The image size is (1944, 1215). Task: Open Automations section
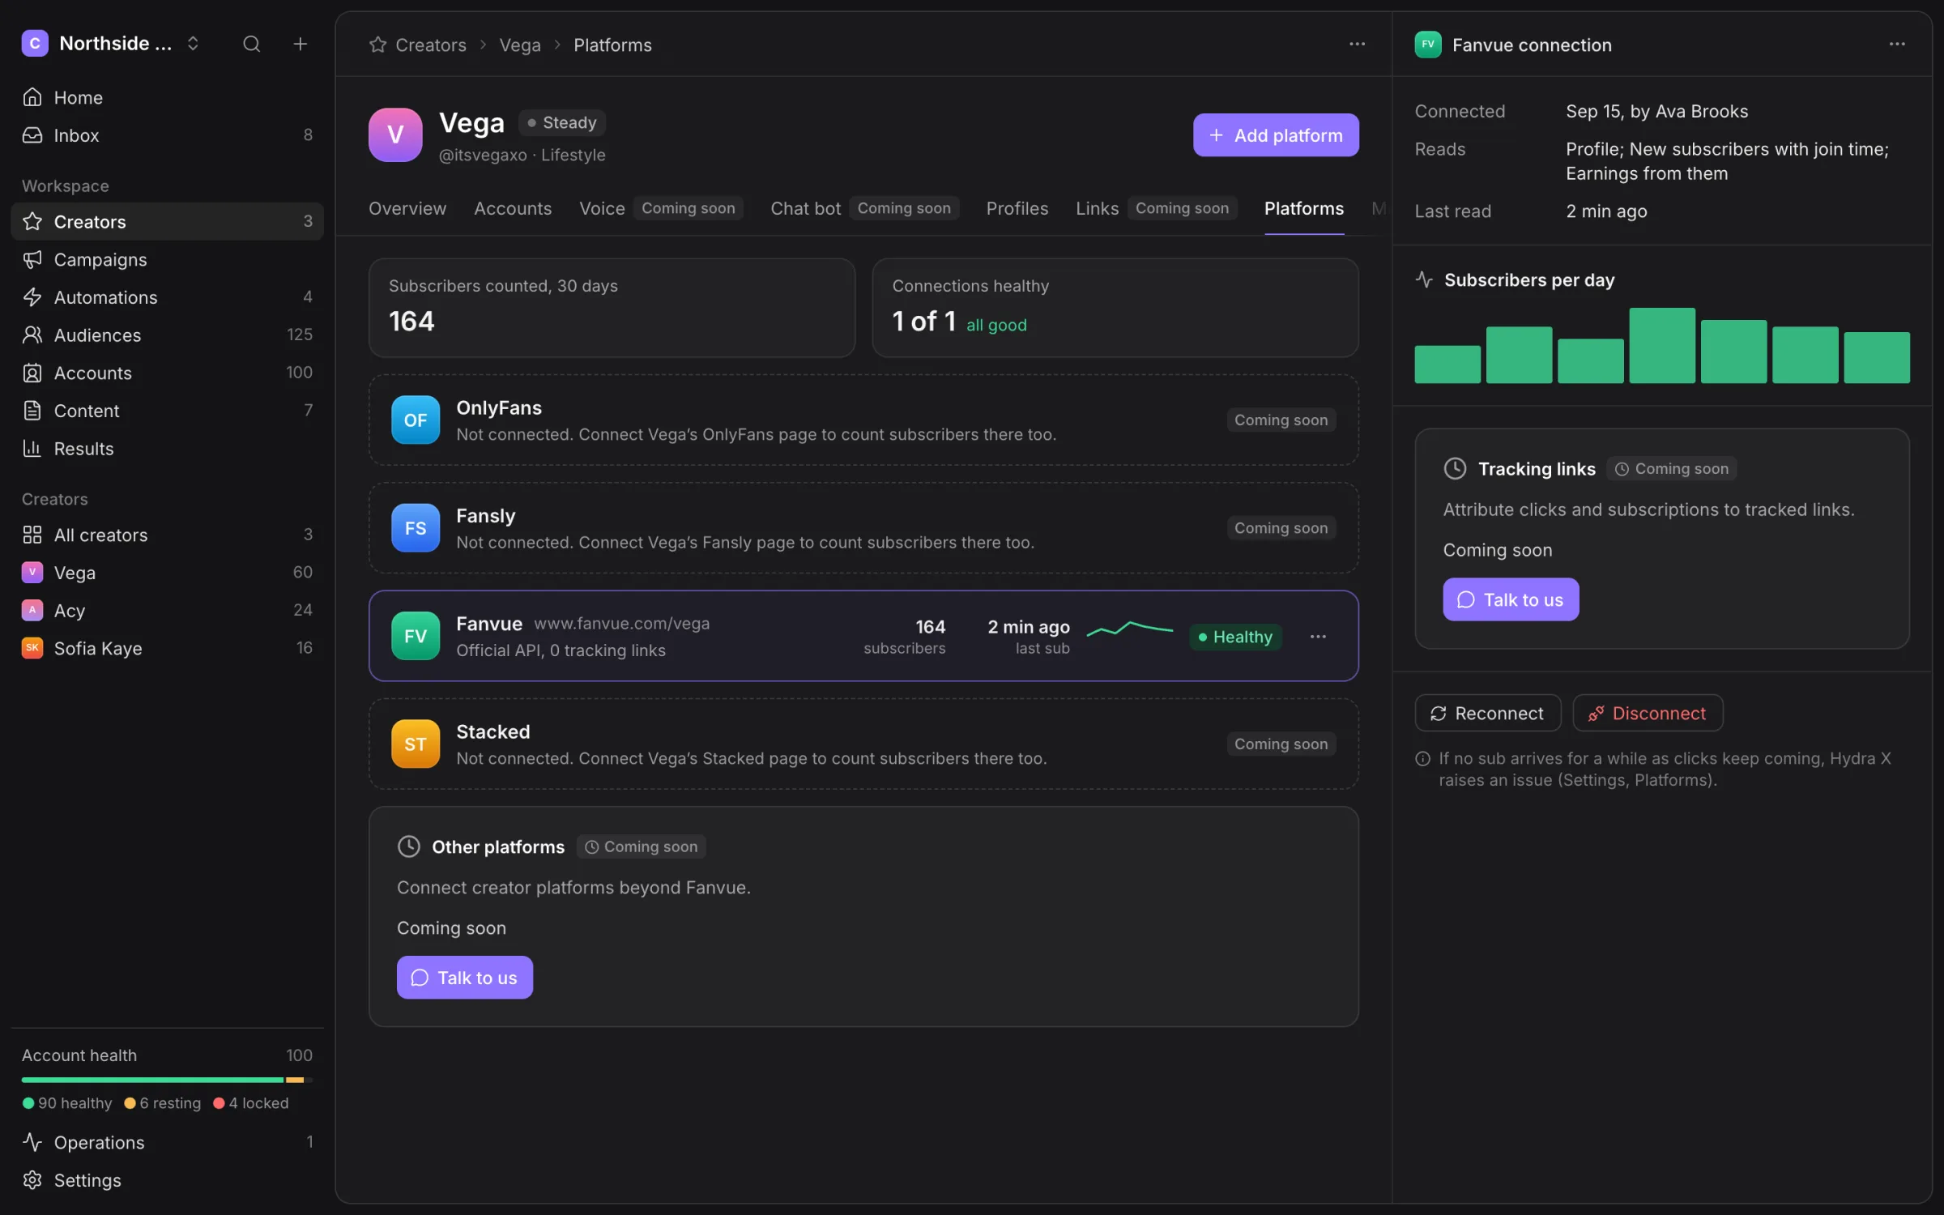point(167,297)
